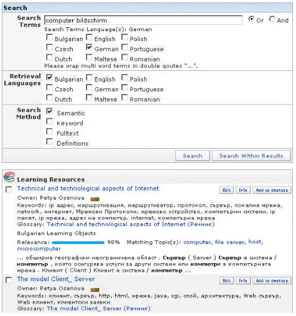Enable the Fulltext search method
Image resolution: width=296 pixels, height=316 pixels.
(49, 131)
